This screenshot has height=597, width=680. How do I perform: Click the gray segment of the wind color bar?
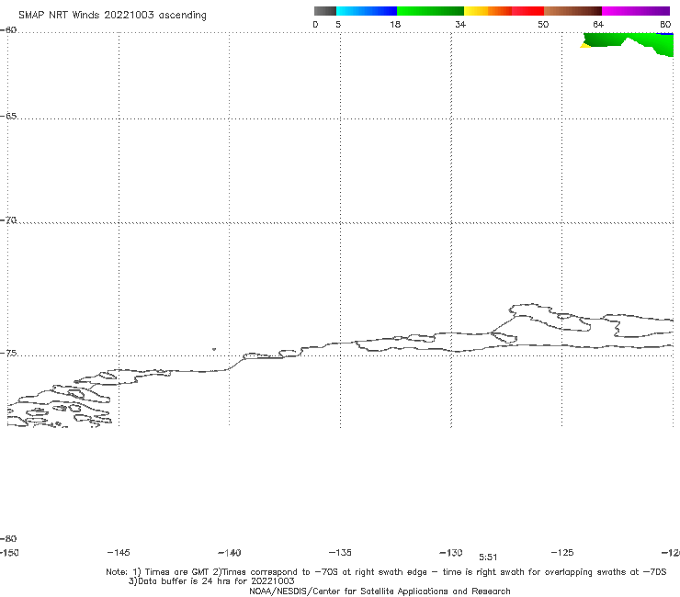coord(324,11)
